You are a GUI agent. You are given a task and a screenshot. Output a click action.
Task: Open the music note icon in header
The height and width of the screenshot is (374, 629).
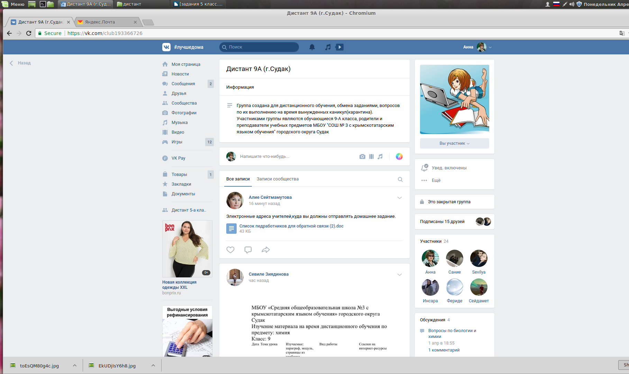pyautogui.click(x=328, y=47)
